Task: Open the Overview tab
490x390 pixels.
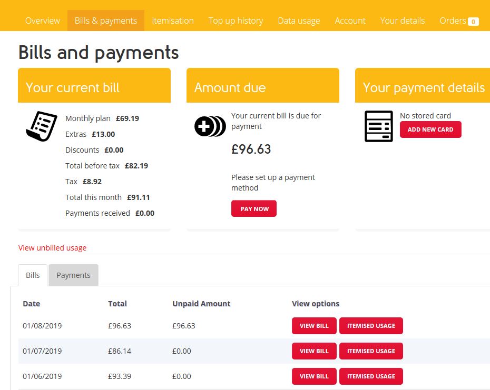Action: (43, 21)
